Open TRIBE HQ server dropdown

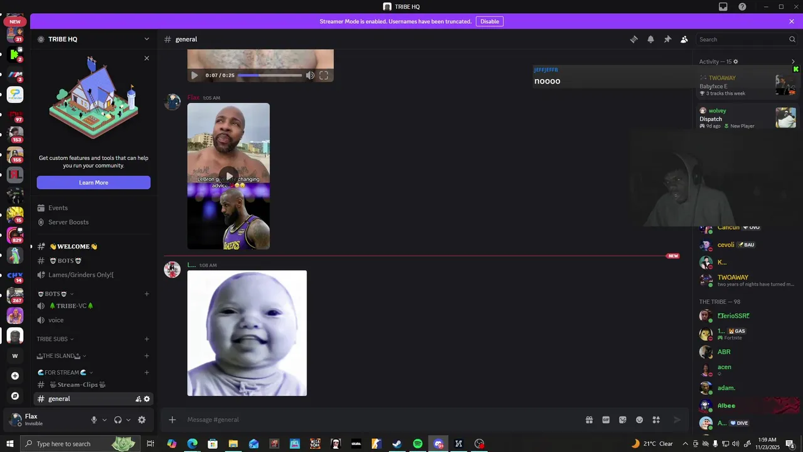147,39
